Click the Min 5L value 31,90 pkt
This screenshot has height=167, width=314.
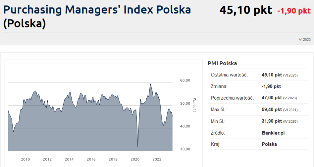coord(272,121)
